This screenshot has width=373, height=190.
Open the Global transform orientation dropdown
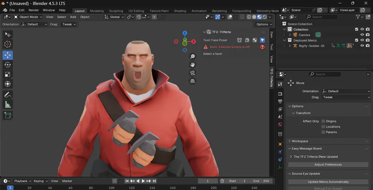[x=114, y=17]
